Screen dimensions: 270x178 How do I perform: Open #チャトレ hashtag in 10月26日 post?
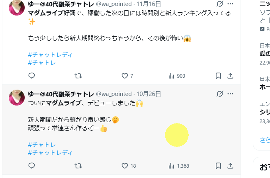click(42, 145)
